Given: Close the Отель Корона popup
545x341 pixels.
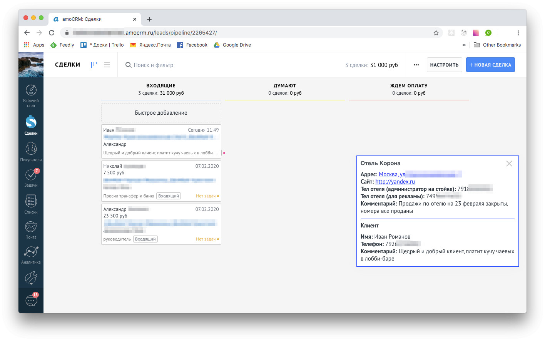Looking at the screenshot, I should [x=509, y=164].
